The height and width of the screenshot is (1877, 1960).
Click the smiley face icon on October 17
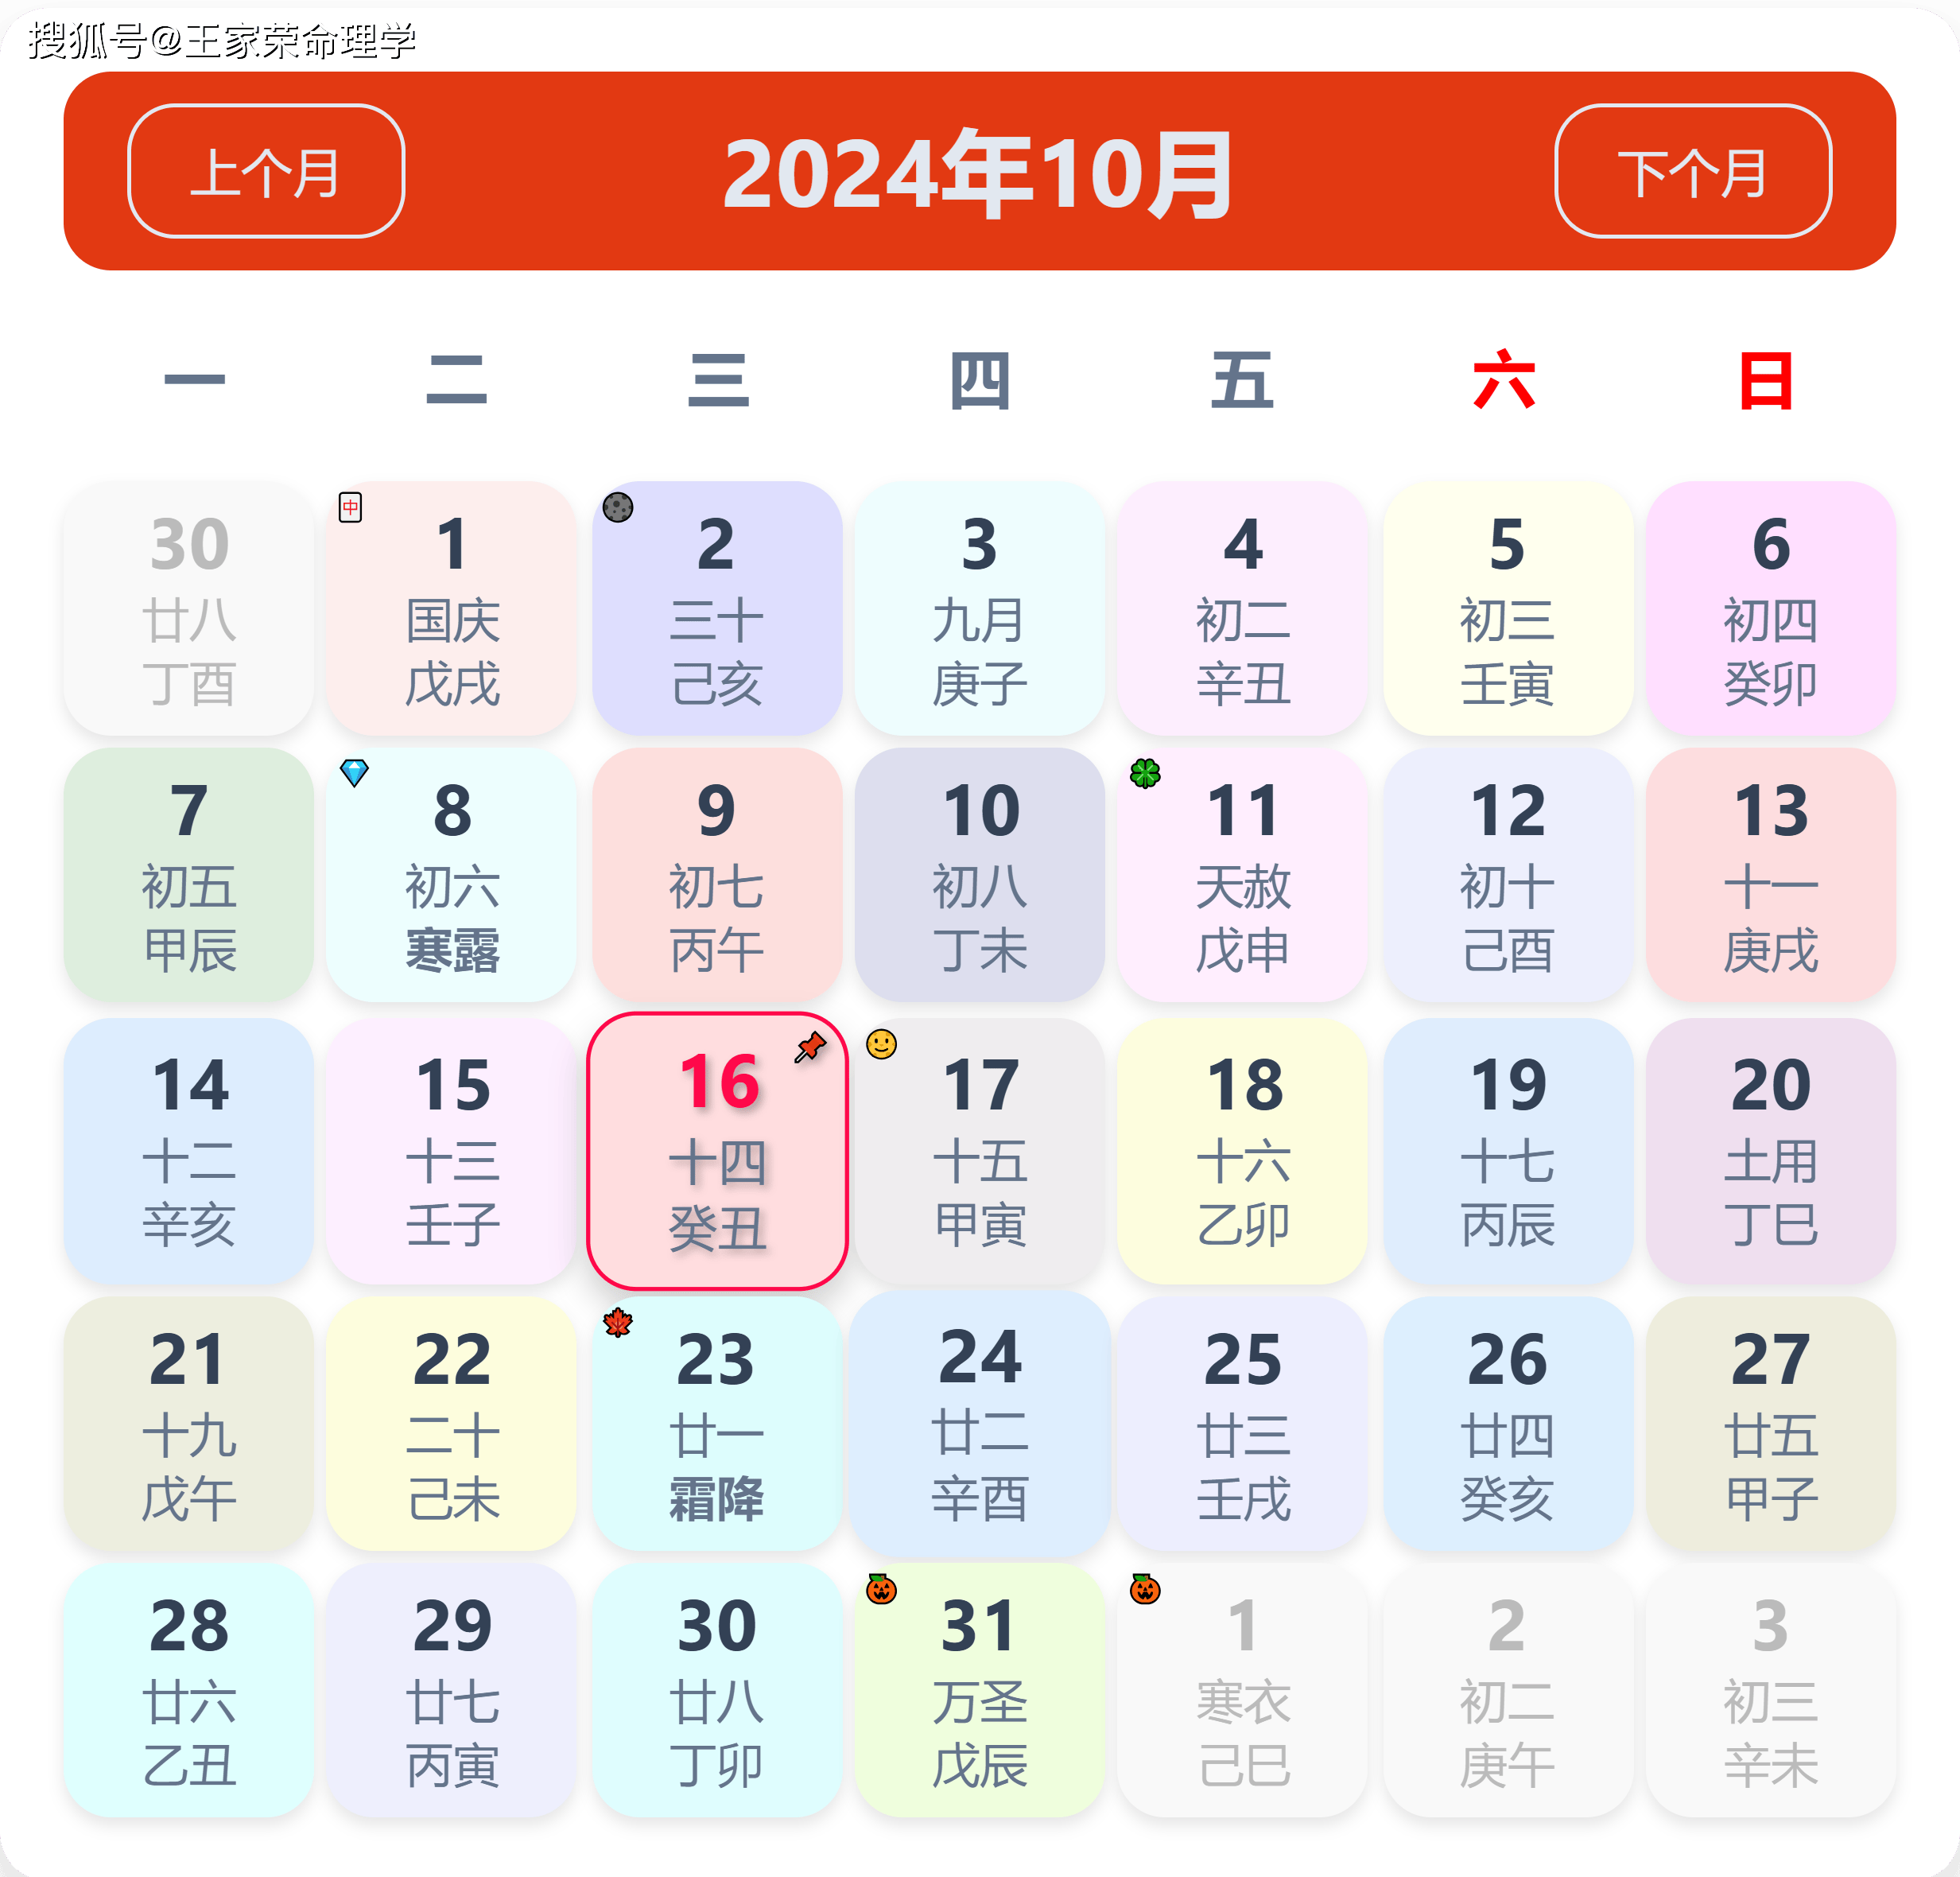tap(881, 1044)
